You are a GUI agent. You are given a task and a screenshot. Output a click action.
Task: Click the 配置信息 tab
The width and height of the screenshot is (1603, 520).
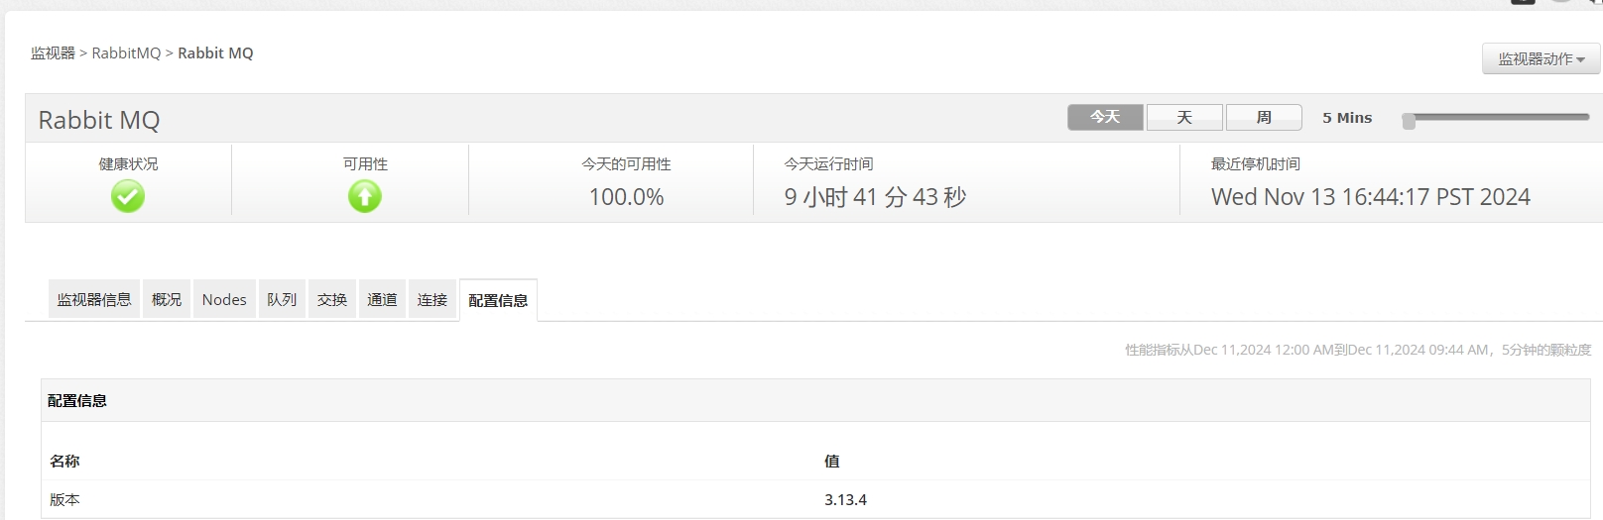(x=498, y=300)
